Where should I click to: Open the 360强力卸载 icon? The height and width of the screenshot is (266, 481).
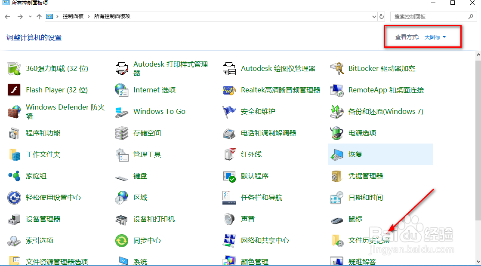[x=14, y=68]
